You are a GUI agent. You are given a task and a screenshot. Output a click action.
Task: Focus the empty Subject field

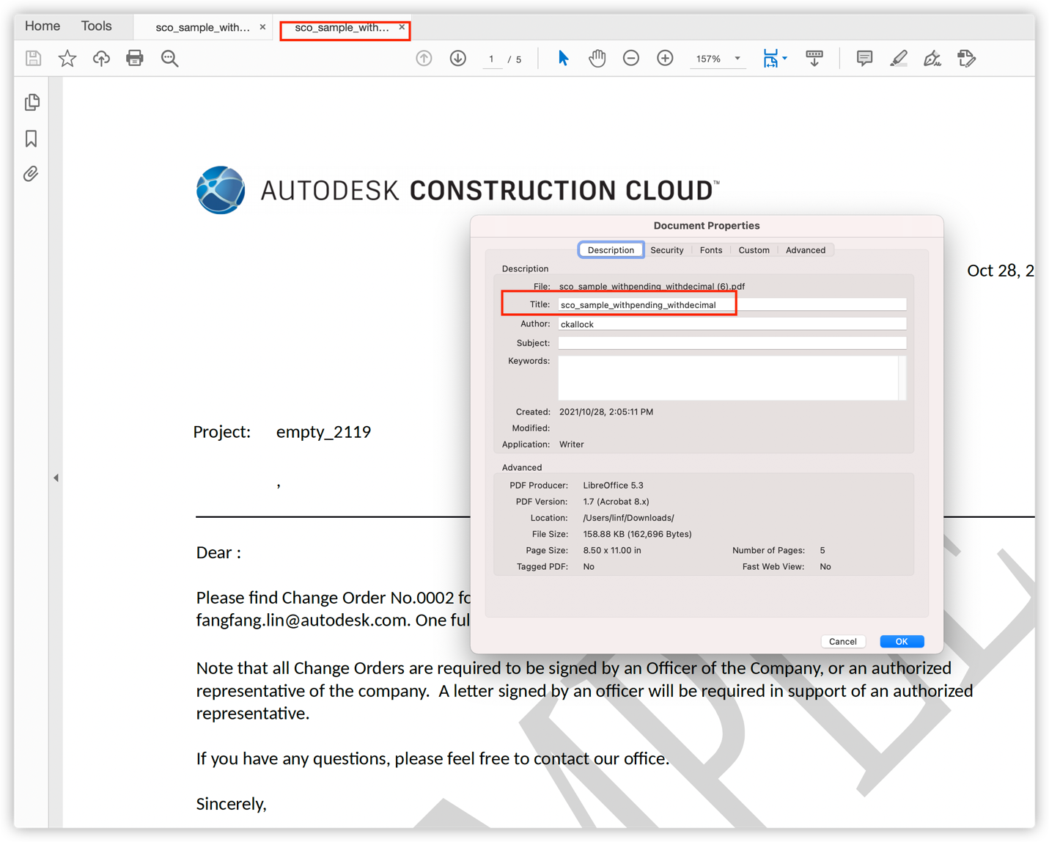pyautogui.click(x=732, y=343)
